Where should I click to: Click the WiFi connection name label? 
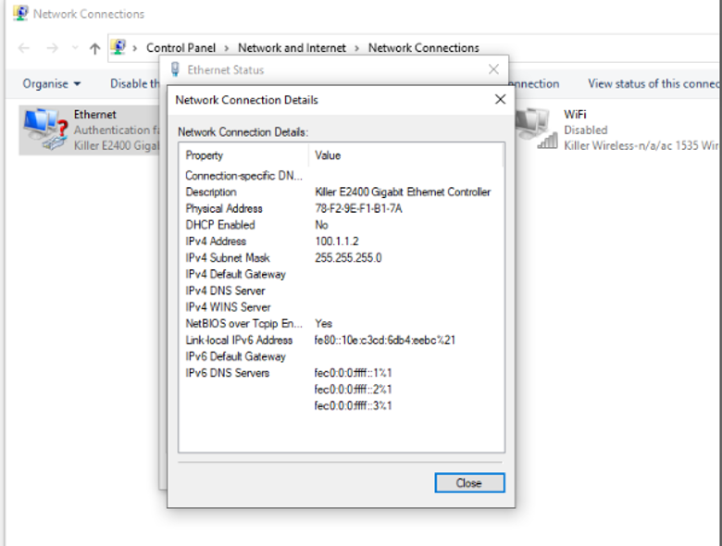(x=575, y=114)
